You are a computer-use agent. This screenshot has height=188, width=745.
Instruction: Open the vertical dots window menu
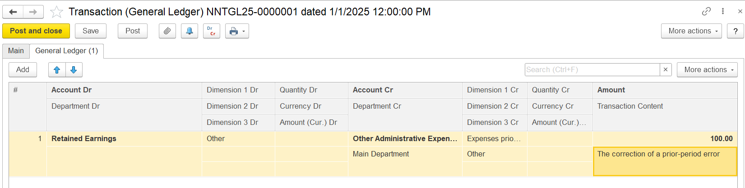[x=723, y=11]
